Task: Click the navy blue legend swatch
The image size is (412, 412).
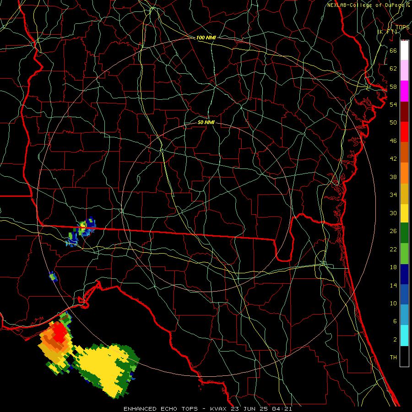Action: pyautogui.click(x=404, y=274)
